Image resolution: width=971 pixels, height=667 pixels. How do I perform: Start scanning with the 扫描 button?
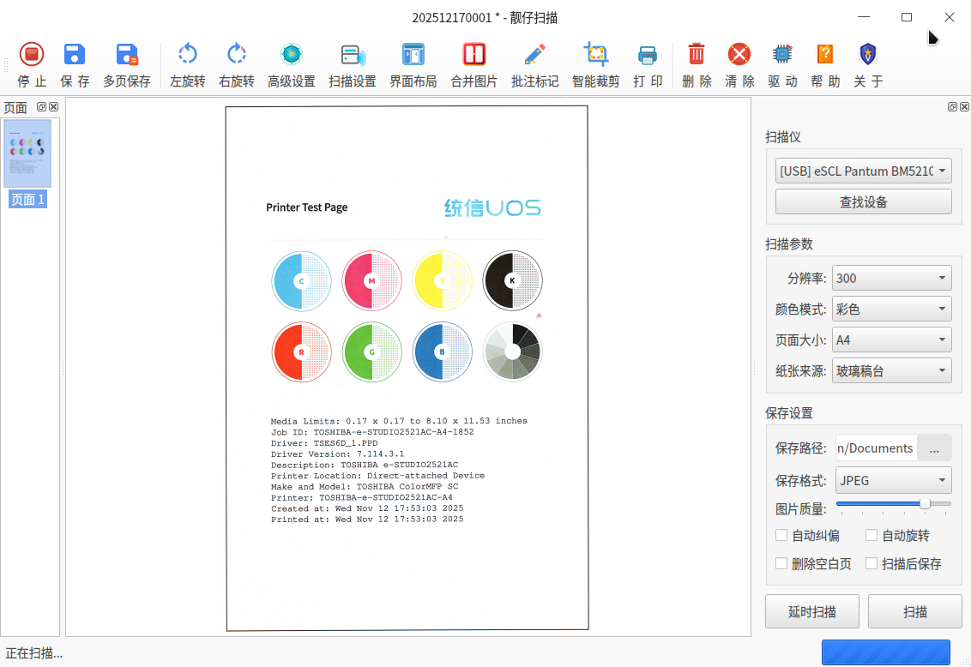pos(914,612)
